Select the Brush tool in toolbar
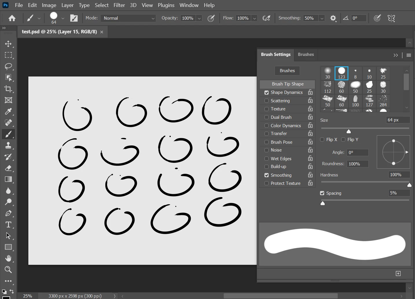Viewport: 415px width, 299px height. tap(8, 134)
